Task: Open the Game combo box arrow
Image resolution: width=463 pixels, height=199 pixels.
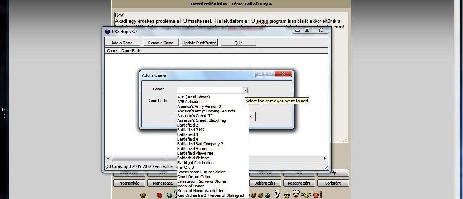Action: coord(245,90)
